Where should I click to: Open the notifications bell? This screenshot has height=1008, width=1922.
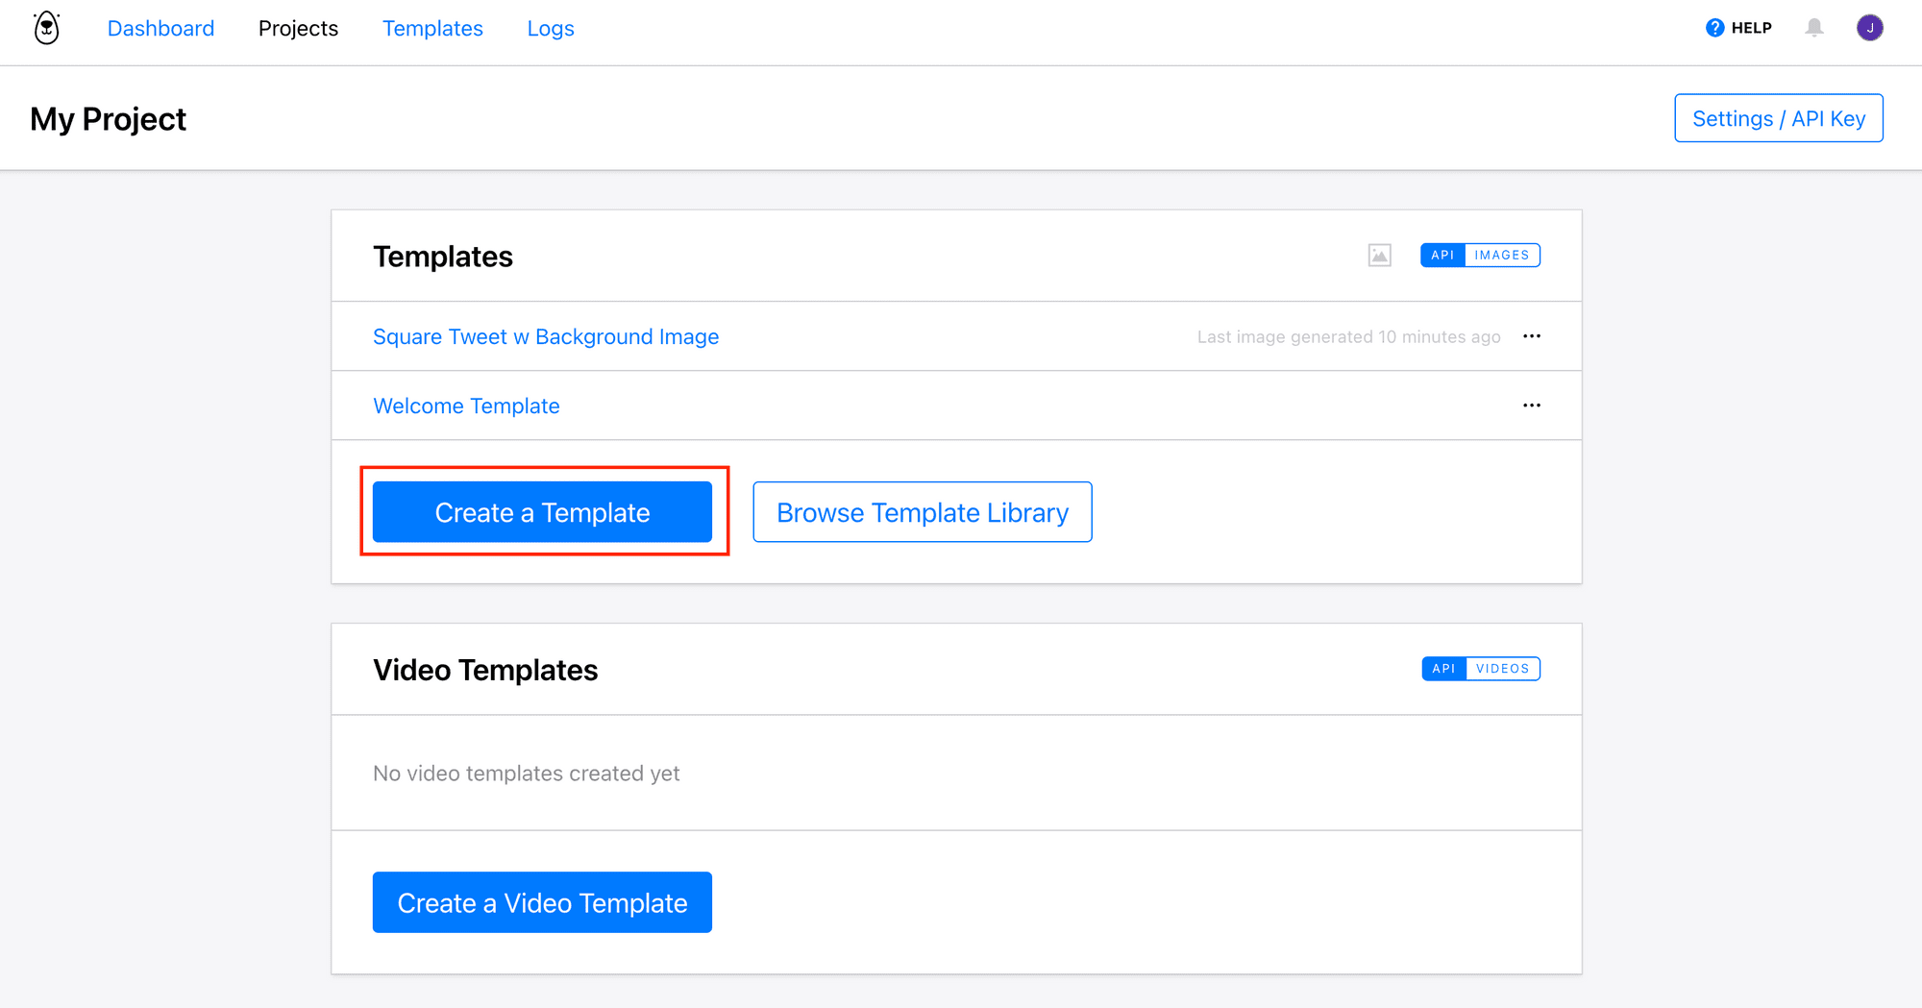[1813, 28]
